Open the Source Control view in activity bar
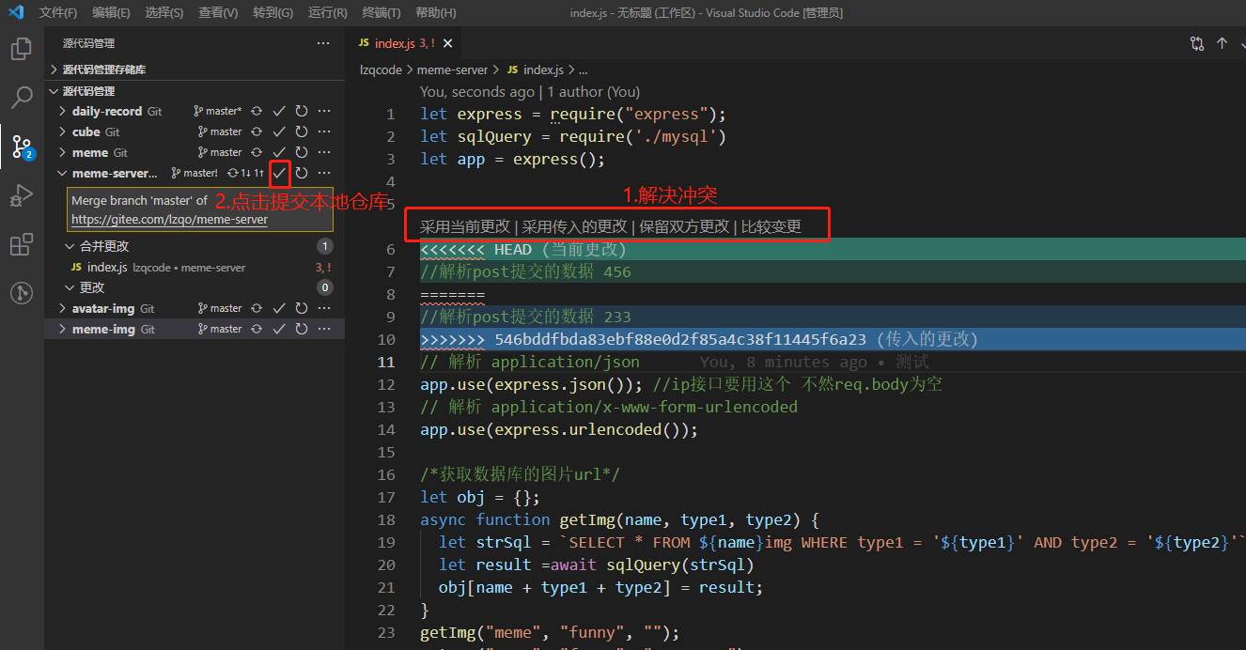1246x650 pixels. 21,146
